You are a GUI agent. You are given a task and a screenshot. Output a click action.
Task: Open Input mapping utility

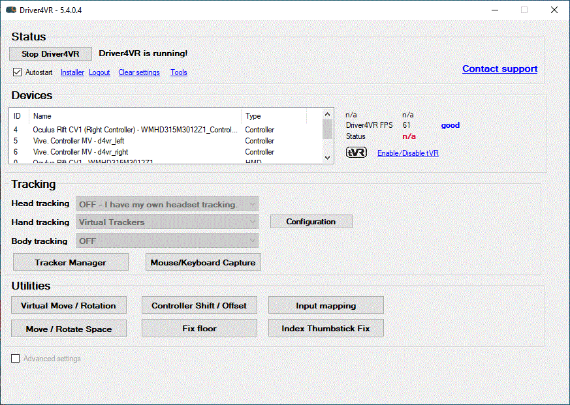click(326, 305)
